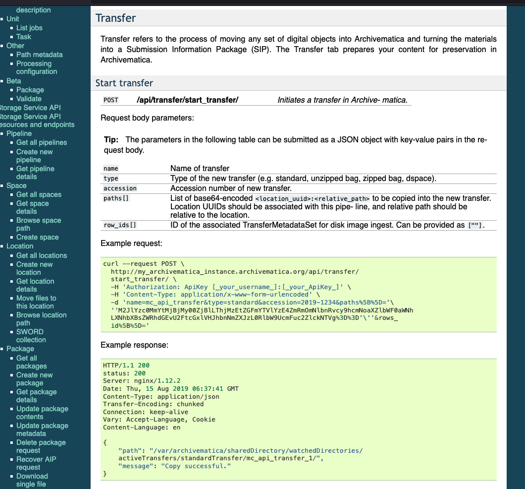Click the 'Example response:' label
This screenshot has width=525, height=489.
click(134, 345)
